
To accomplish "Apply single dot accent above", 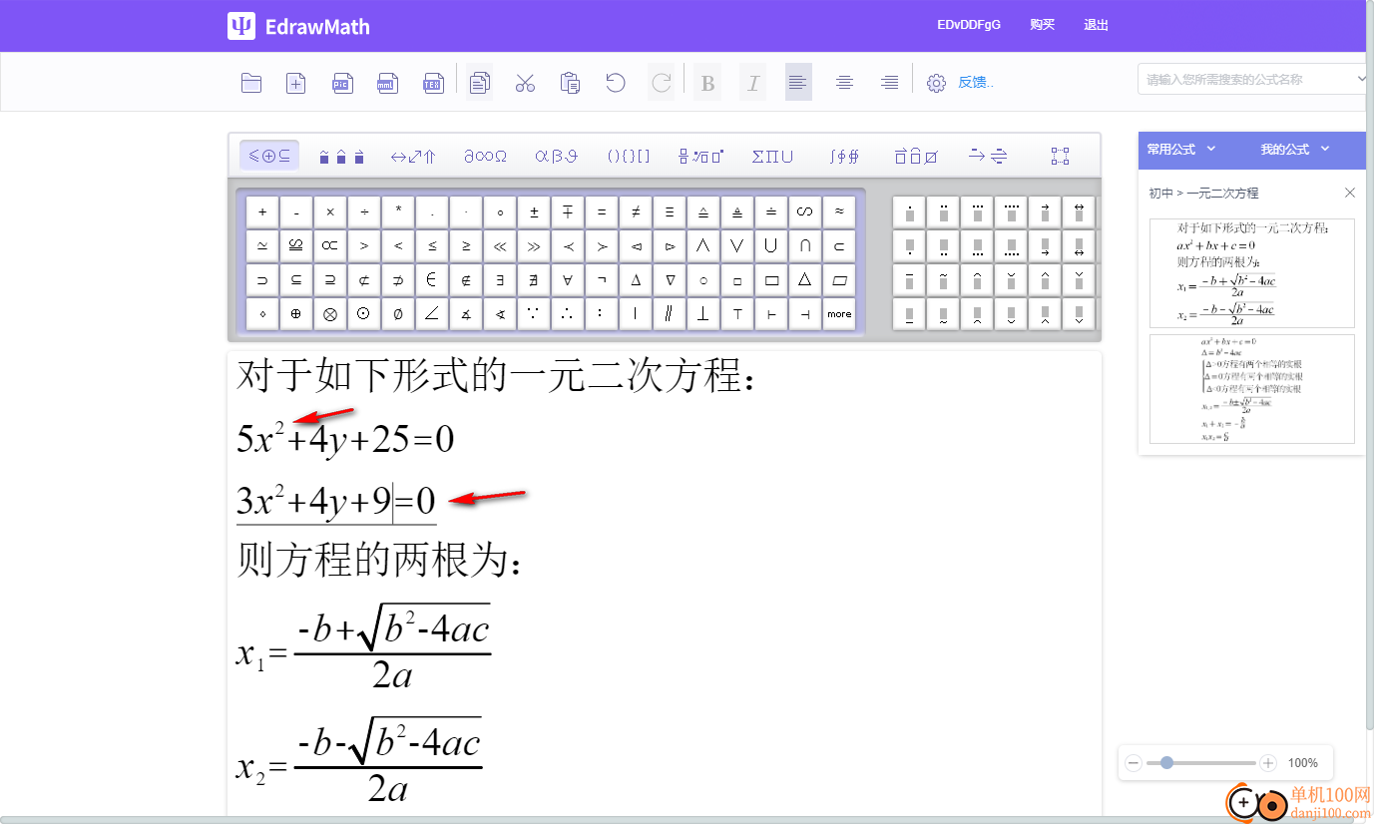I will [909, 211].
